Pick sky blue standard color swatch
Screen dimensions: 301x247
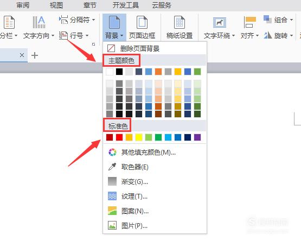click(x=168, y=137)
